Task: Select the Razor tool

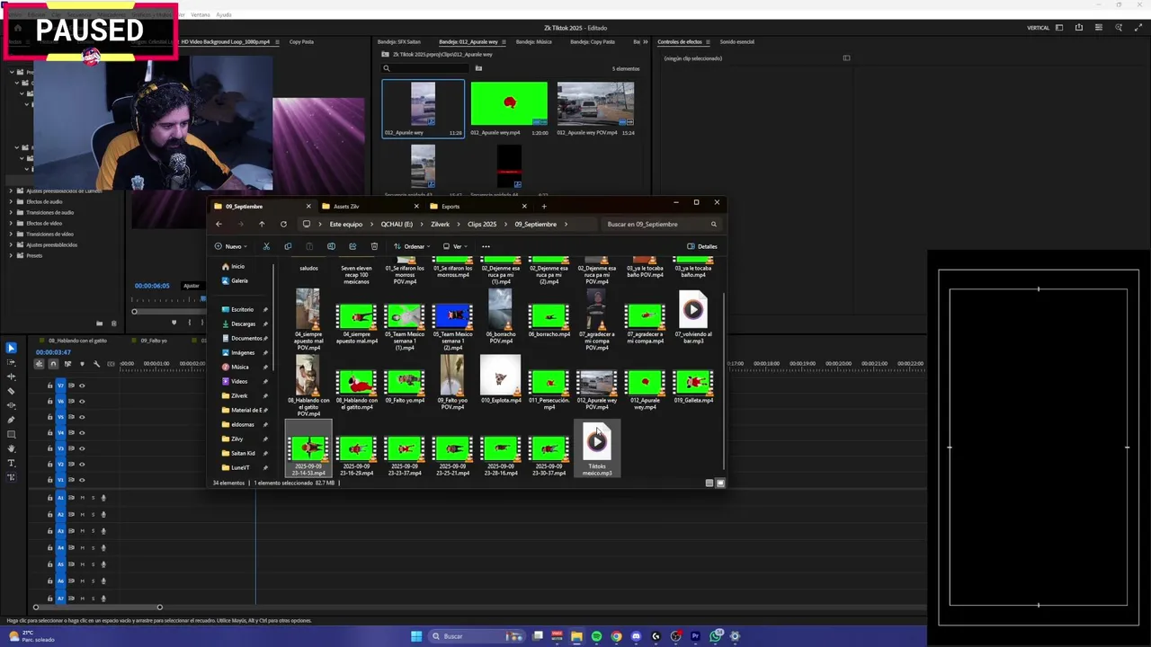Action: (12, 391)
